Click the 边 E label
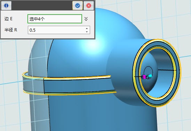The image size is (191, 131). [8, 19]
